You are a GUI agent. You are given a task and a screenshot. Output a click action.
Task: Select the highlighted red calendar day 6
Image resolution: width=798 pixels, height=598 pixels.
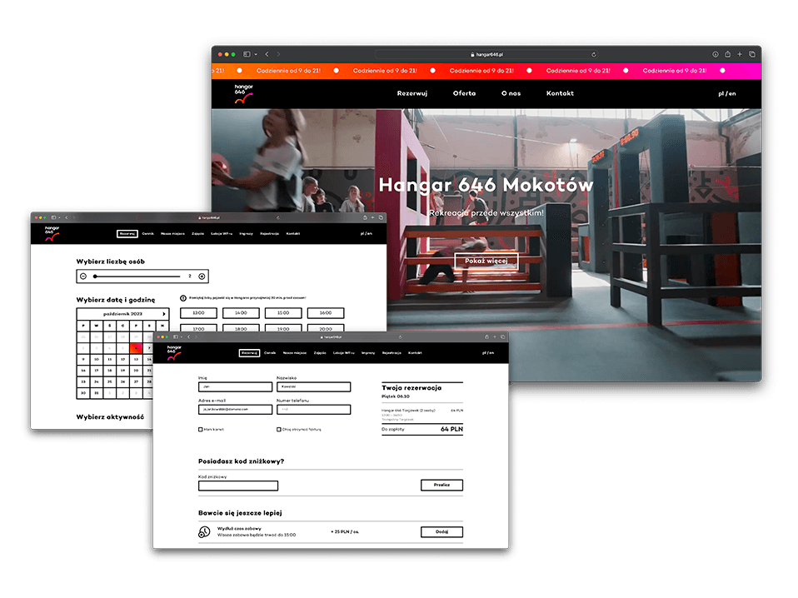coord(136,348)
